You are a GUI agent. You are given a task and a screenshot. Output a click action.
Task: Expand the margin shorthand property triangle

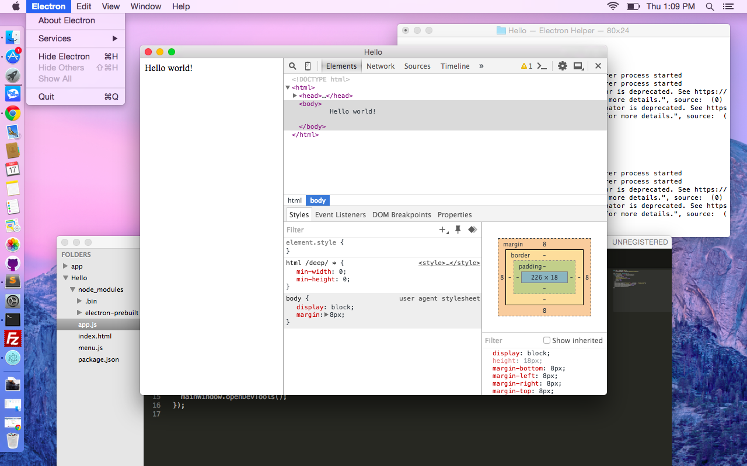point(326,315)
